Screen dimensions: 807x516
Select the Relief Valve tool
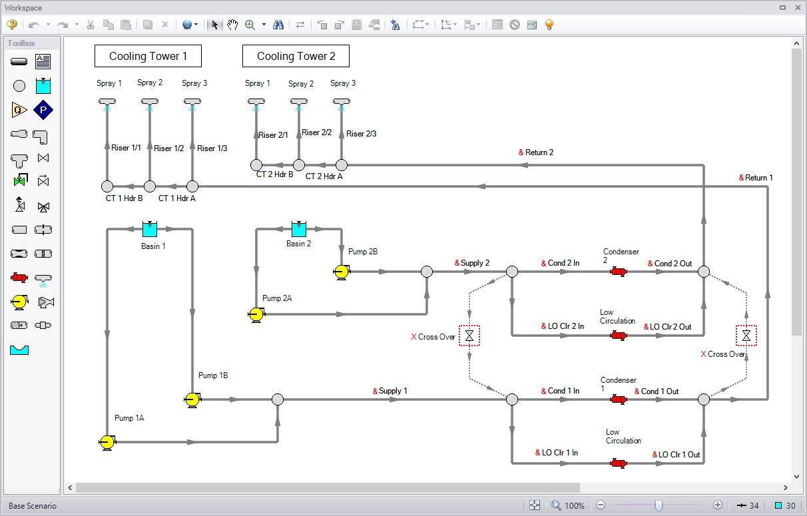click(20, 205)
